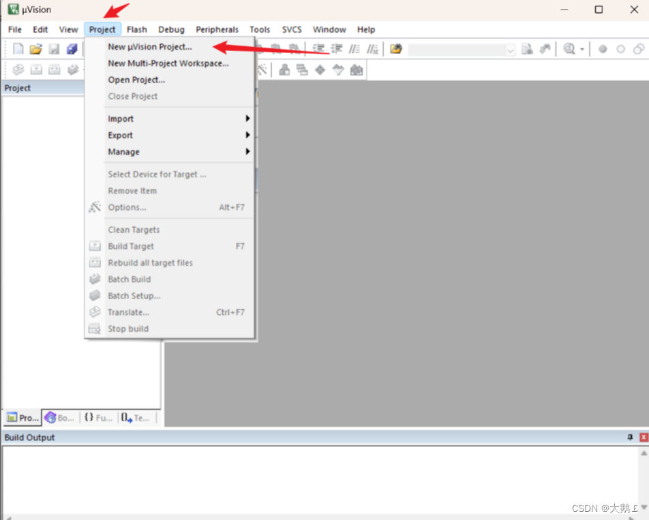Viewport: 649px width, 520px height.
Task: Open the Help menu
Action: pyautogui.click(x=366, y=29)
